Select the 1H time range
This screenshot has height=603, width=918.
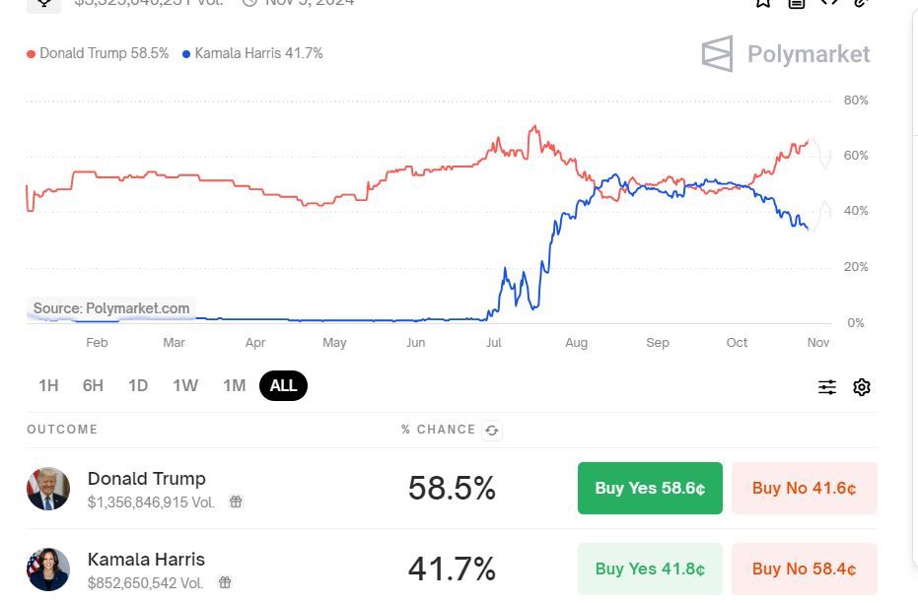pyautogui.click(x=48, y=385)
